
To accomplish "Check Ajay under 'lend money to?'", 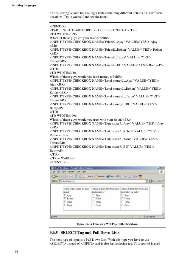I will coord(94,195).
